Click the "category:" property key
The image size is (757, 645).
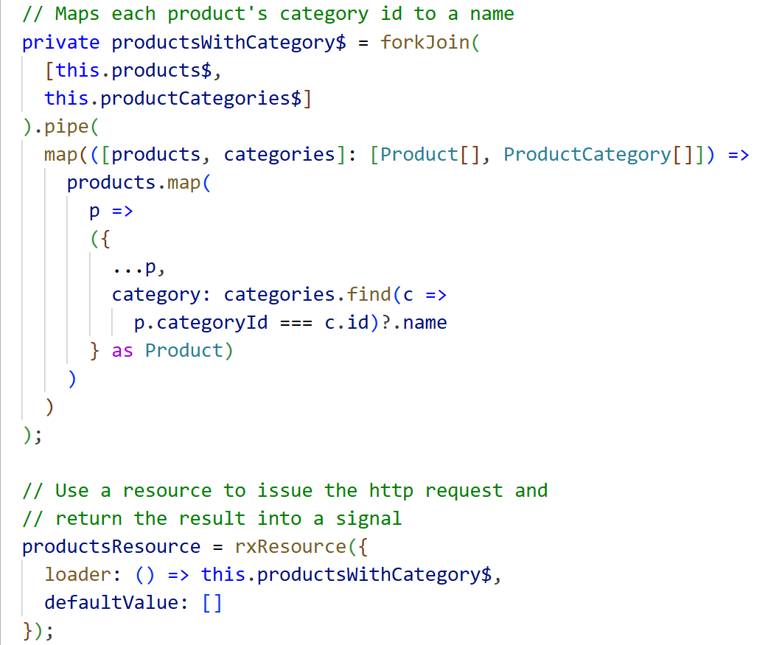161,295
